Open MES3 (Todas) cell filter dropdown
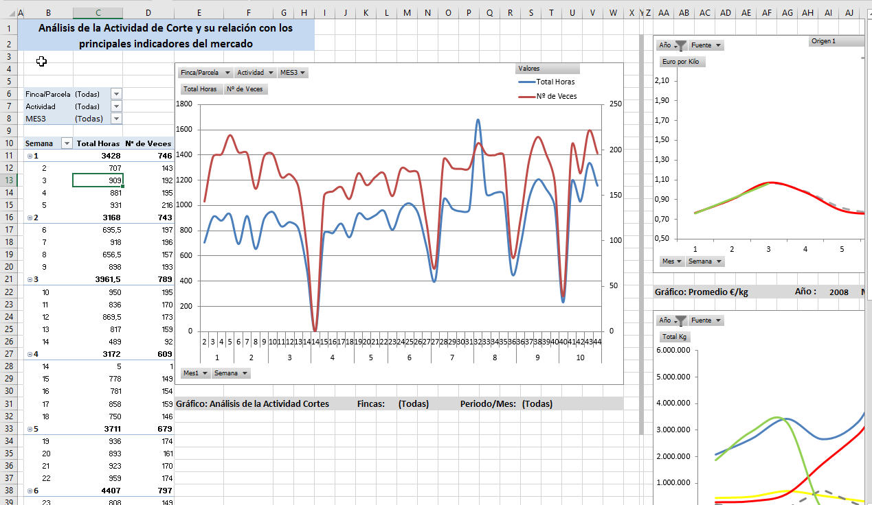Image resolution: width=872 pixels, height=505 pixels. pyautogui.click(x=116, y=119)
